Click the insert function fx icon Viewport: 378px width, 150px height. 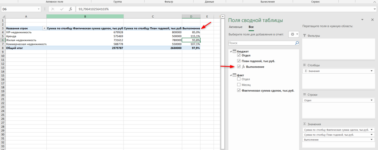[71, 9]
